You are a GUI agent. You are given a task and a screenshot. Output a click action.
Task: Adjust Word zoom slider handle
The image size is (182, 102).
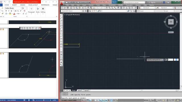[44, 100]
